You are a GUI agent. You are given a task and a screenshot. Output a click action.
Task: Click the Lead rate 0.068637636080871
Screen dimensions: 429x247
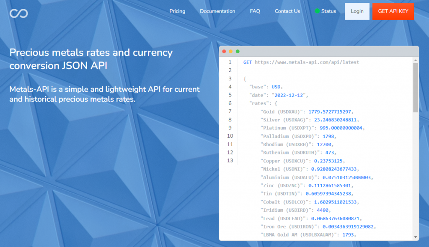335,219
